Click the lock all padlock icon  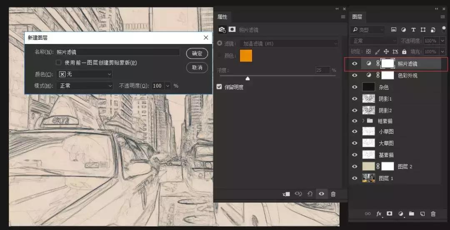point(404,52)
